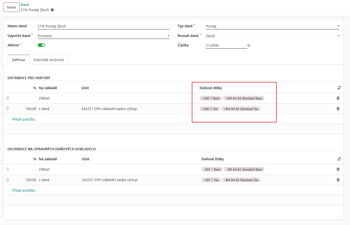Viewport: 350px width, 225px height.
Task: Click the Nové button
Action: coord(11,7)
